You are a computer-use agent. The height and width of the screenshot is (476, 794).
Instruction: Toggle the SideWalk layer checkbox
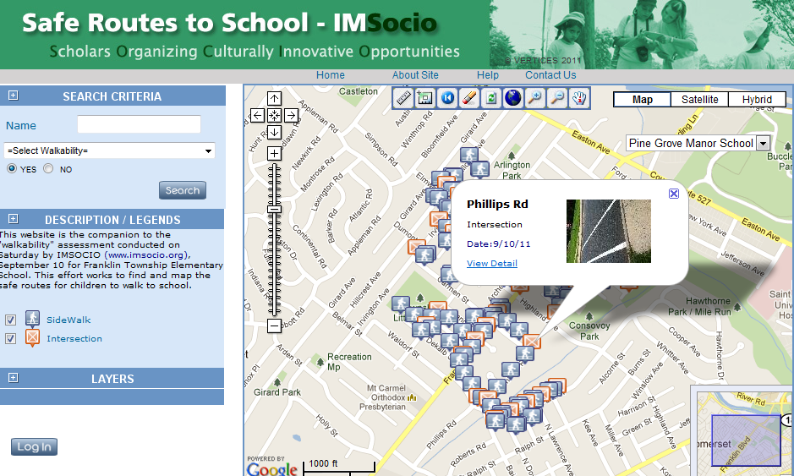pyautogui.click(x=10, y=320)
